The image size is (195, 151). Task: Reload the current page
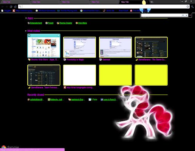pos(11,7)
